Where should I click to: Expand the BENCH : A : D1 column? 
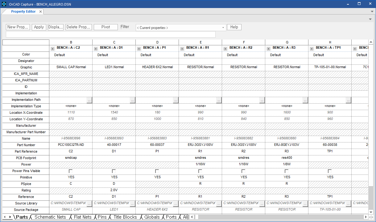click(x=96, y=48)
